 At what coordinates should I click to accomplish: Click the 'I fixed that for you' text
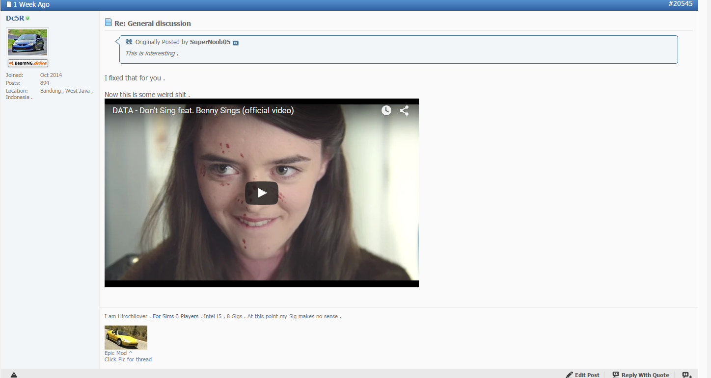pyautogui.click(x=135, y=78)
